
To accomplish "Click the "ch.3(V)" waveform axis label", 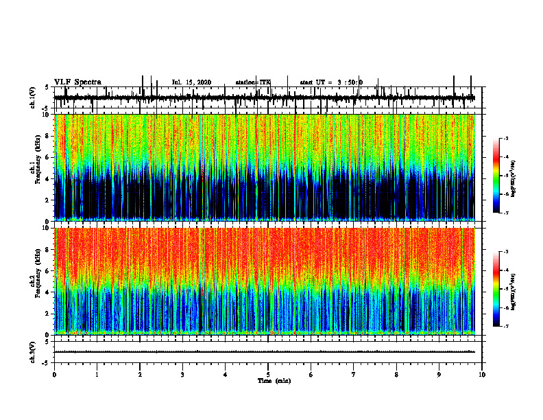I will (33, 352).
